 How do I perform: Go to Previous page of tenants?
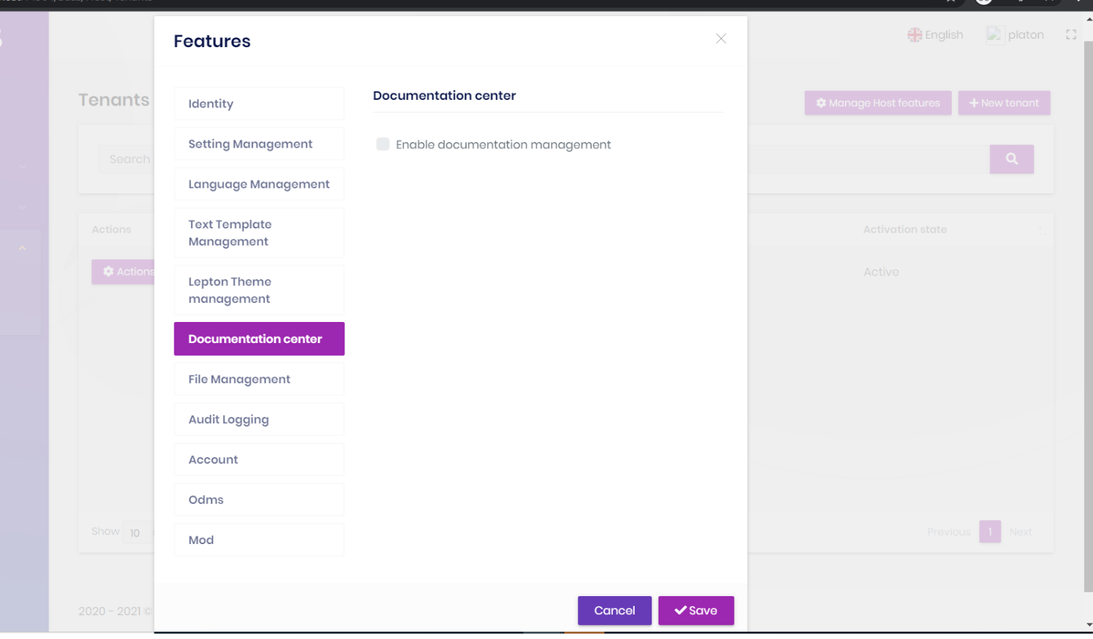tap(948, 532)
